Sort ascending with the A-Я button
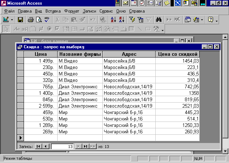 pyautogui.click(x=113, y=20)
